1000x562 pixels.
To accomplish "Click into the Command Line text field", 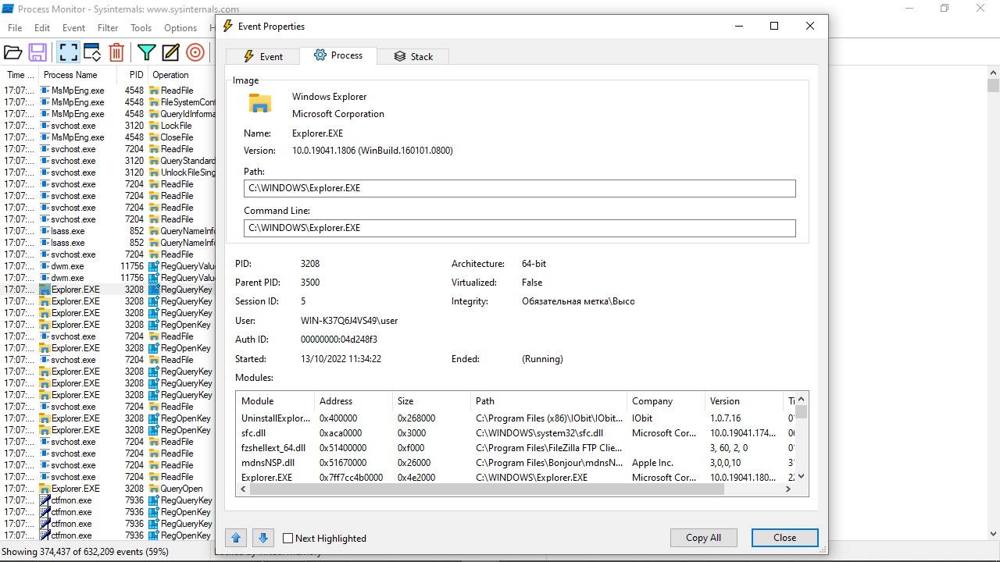I will click(x=520, y=228).
